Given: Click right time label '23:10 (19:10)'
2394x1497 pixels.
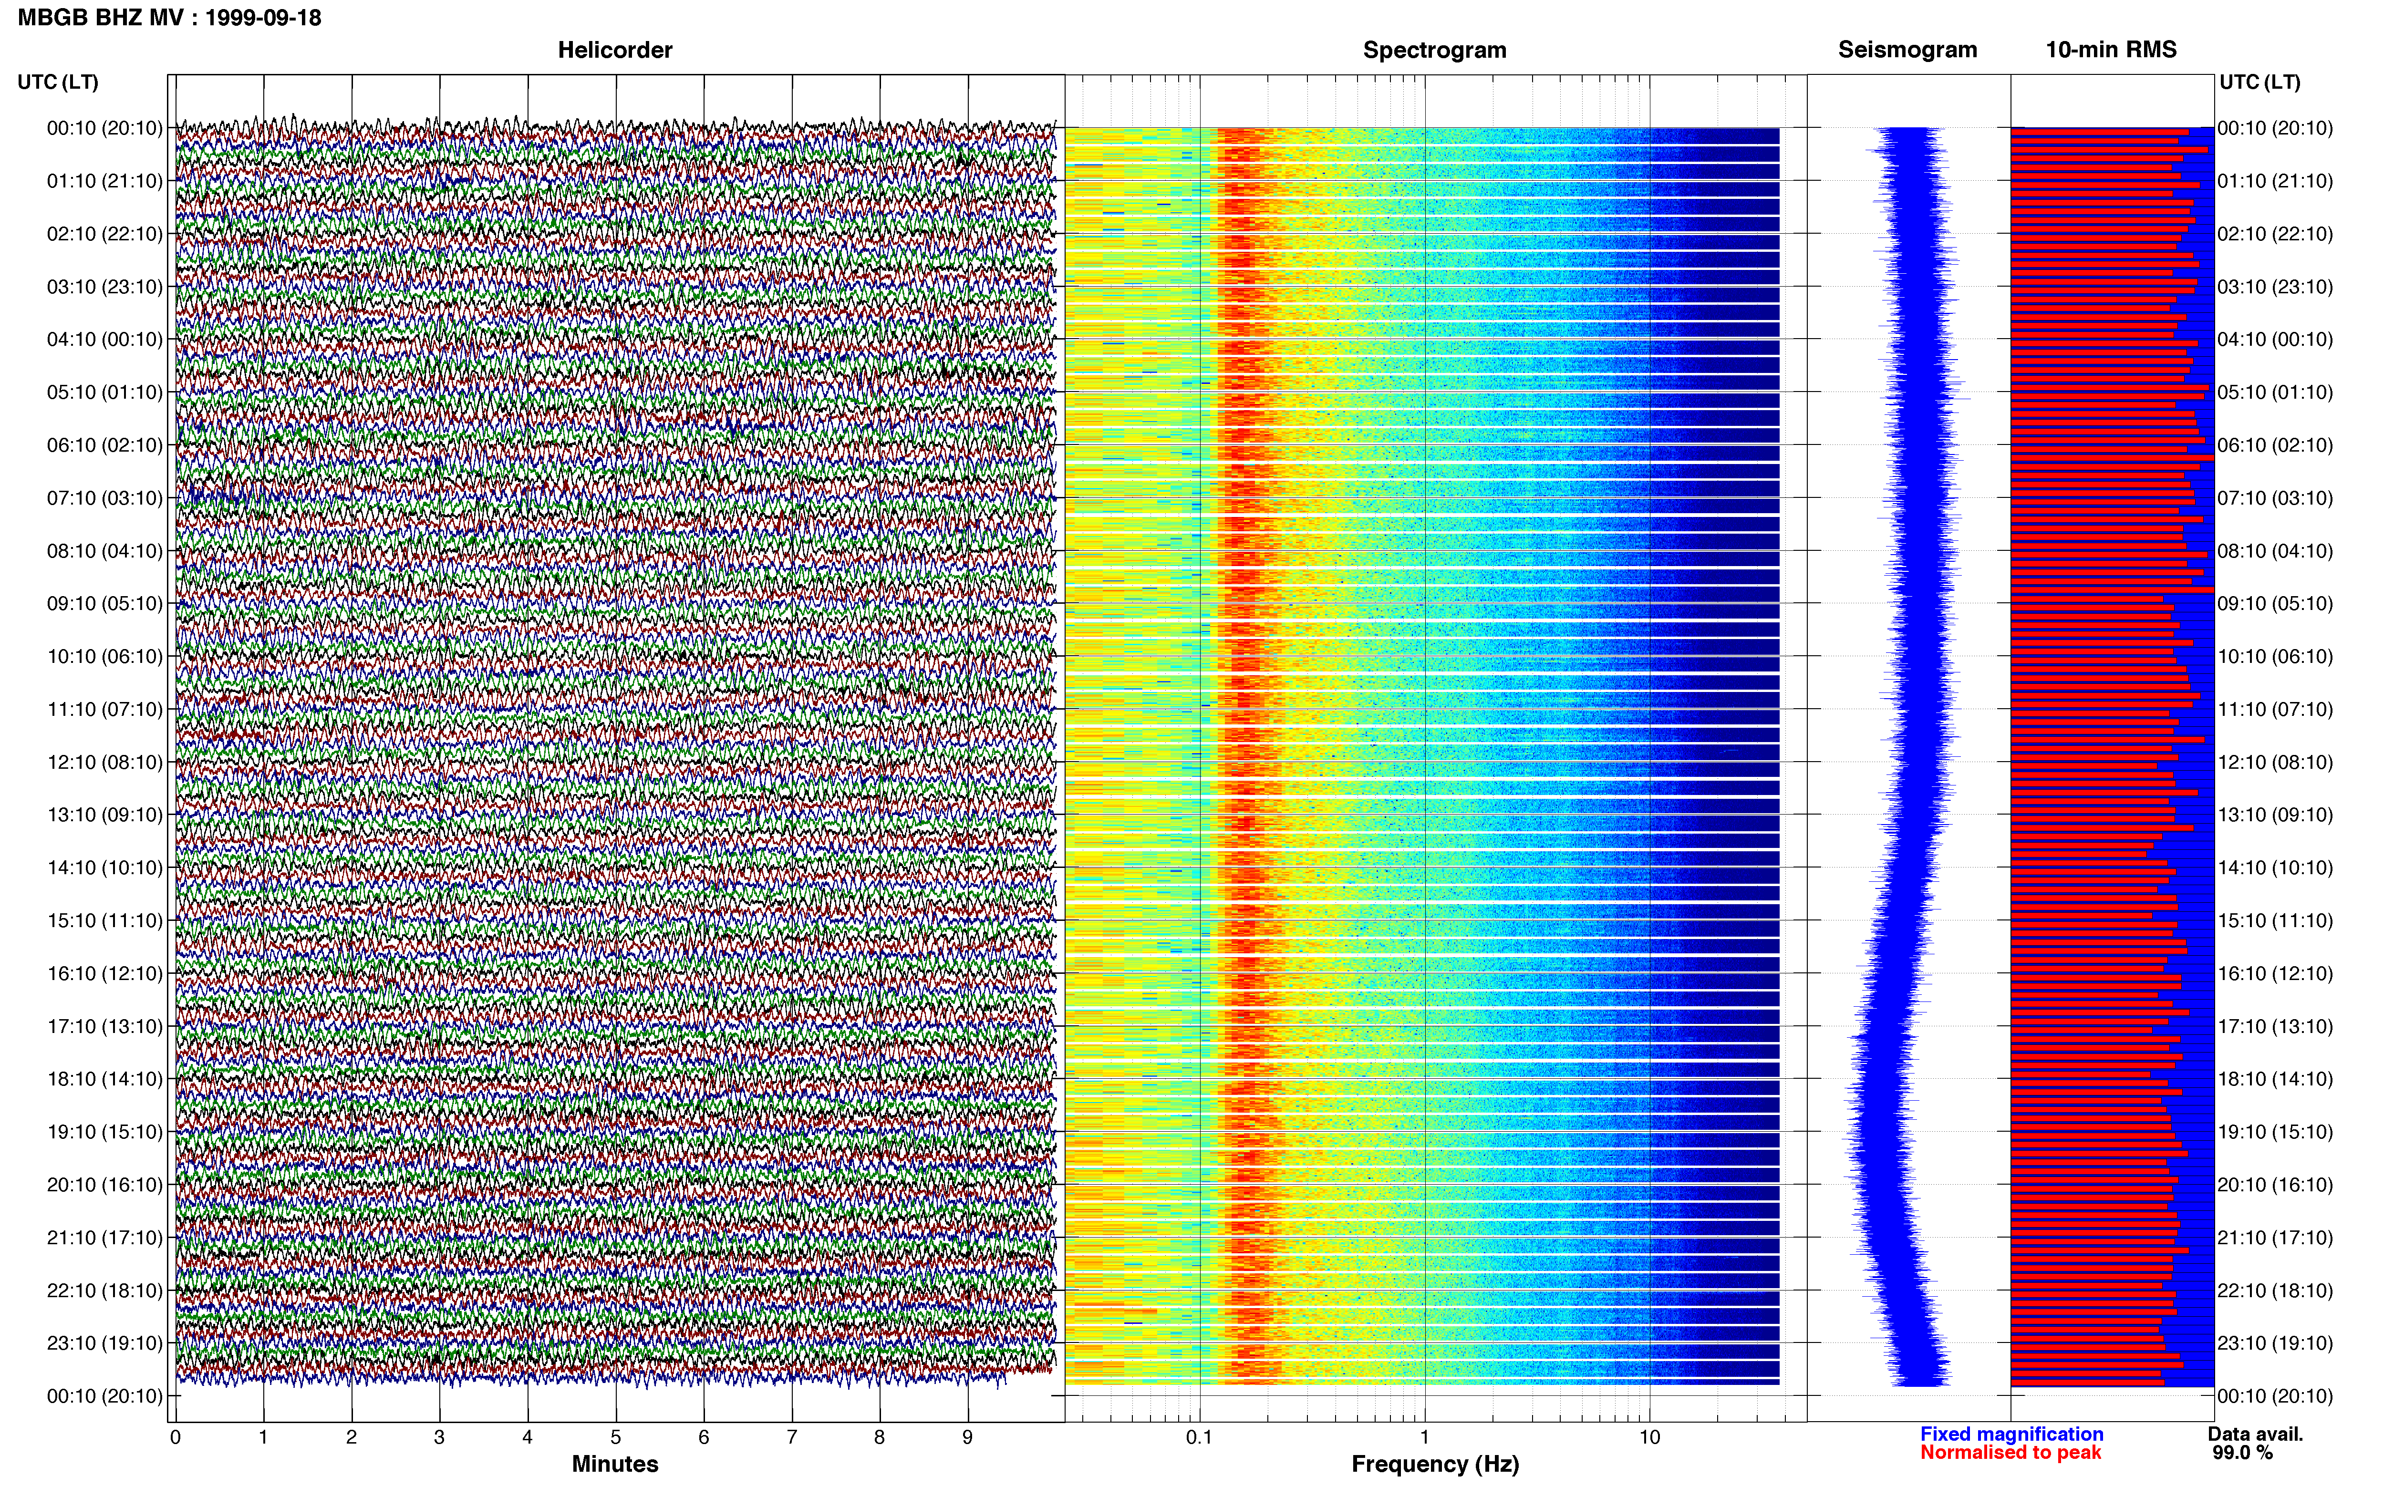Looking at the screenshot, I should point(2275,1343).
